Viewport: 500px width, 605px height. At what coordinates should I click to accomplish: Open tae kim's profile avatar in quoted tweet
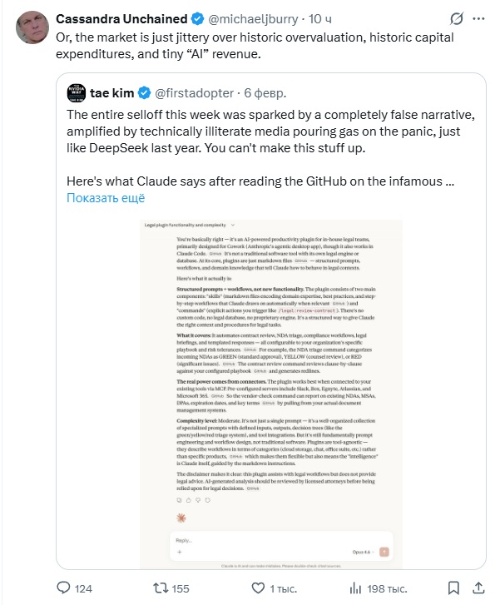[x=75, y=93]
